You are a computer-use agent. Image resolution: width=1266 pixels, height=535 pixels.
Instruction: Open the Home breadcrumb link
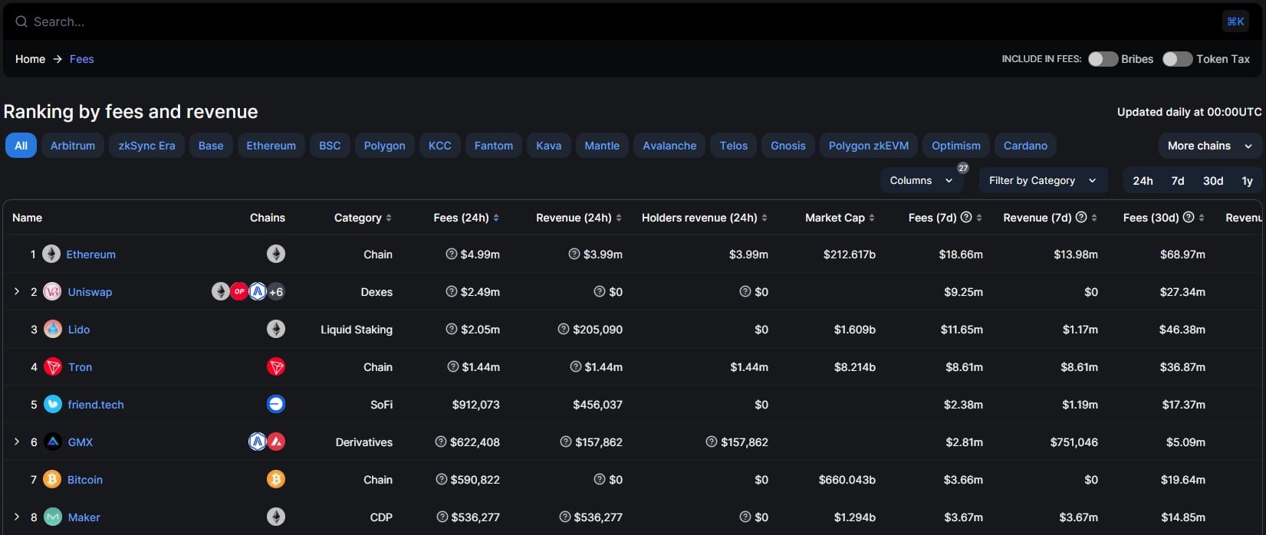click(31, 59)
